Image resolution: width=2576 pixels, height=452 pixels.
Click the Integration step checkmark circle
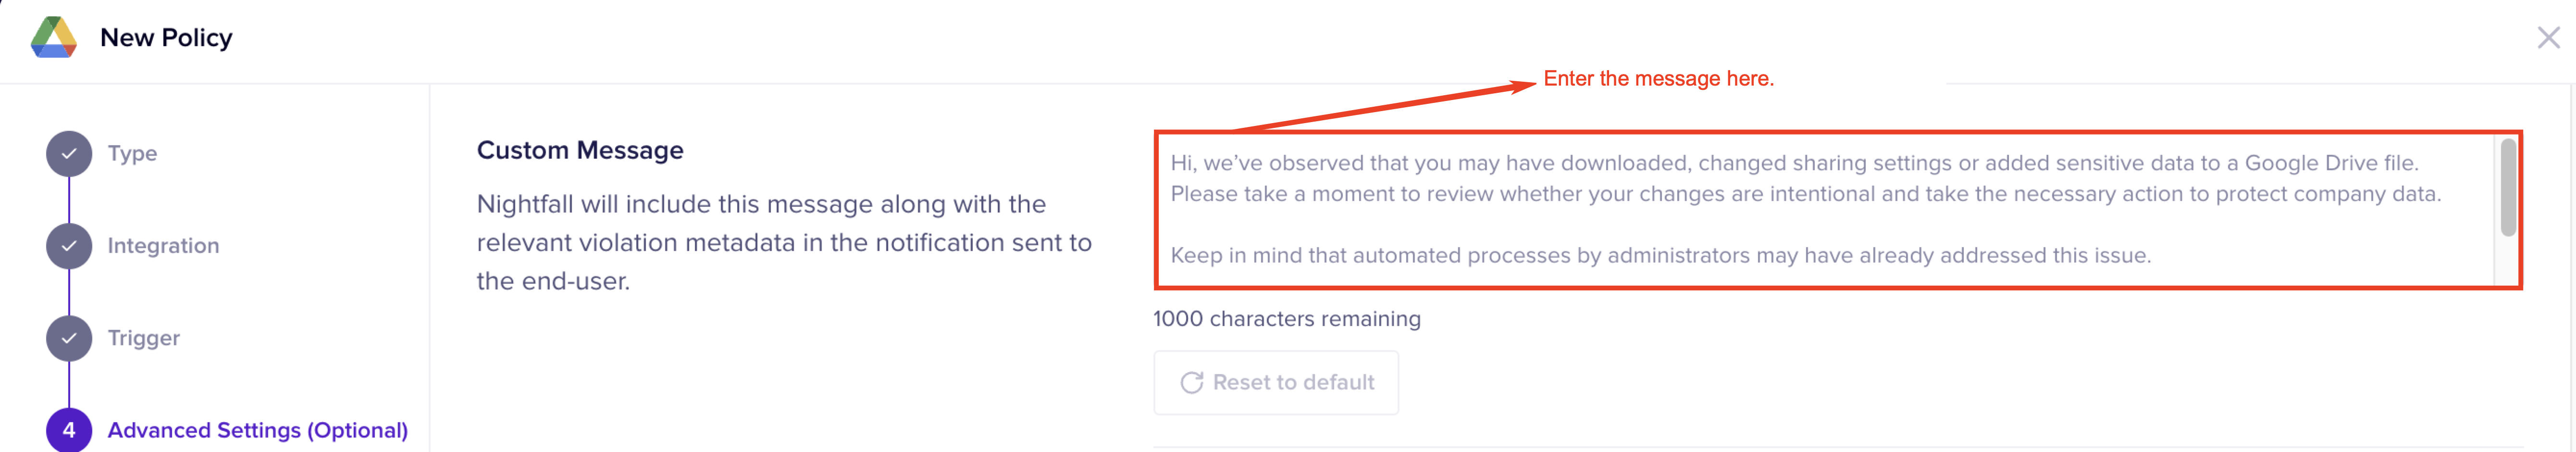point(69,246)
